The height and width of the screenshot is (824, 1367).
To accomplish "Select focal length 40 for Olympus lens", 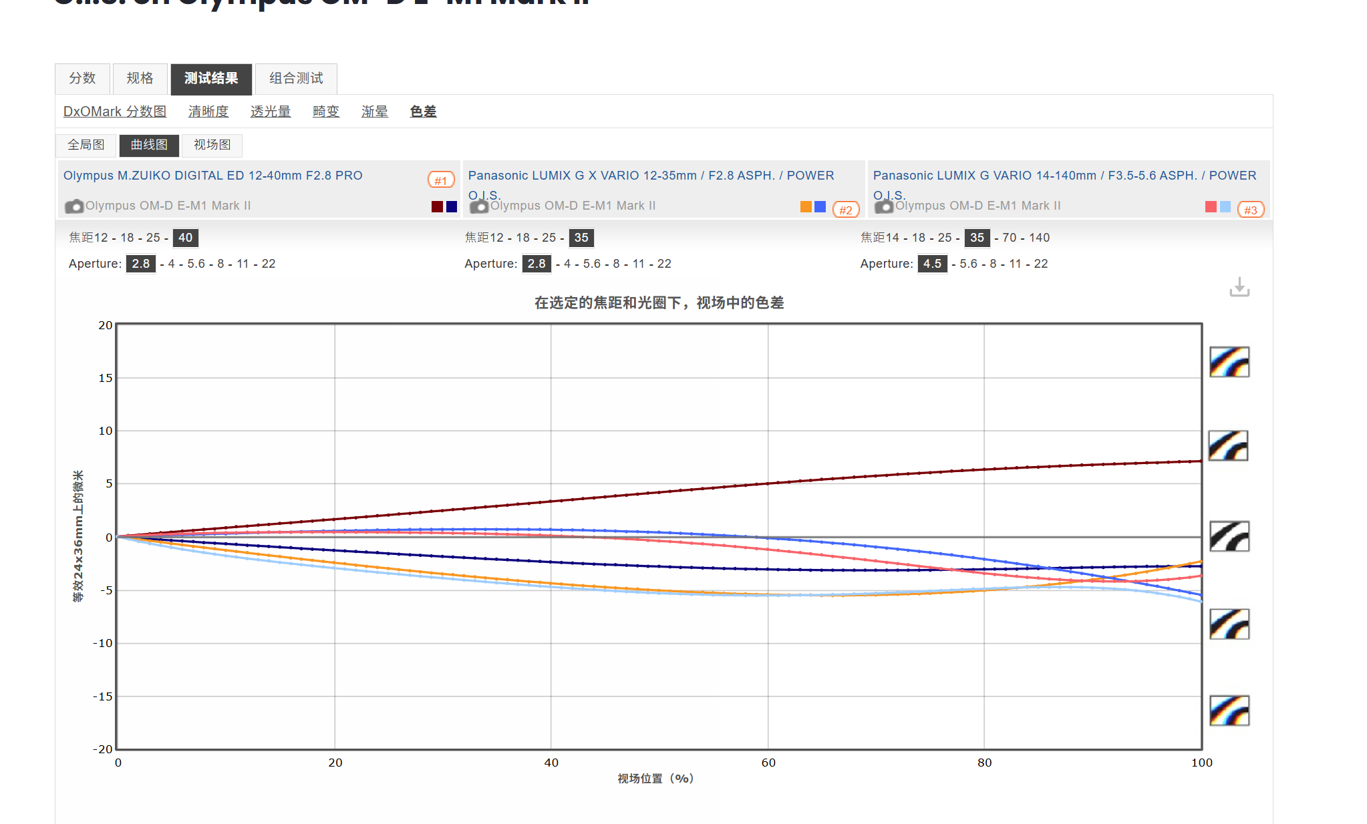I will [186, 238].
